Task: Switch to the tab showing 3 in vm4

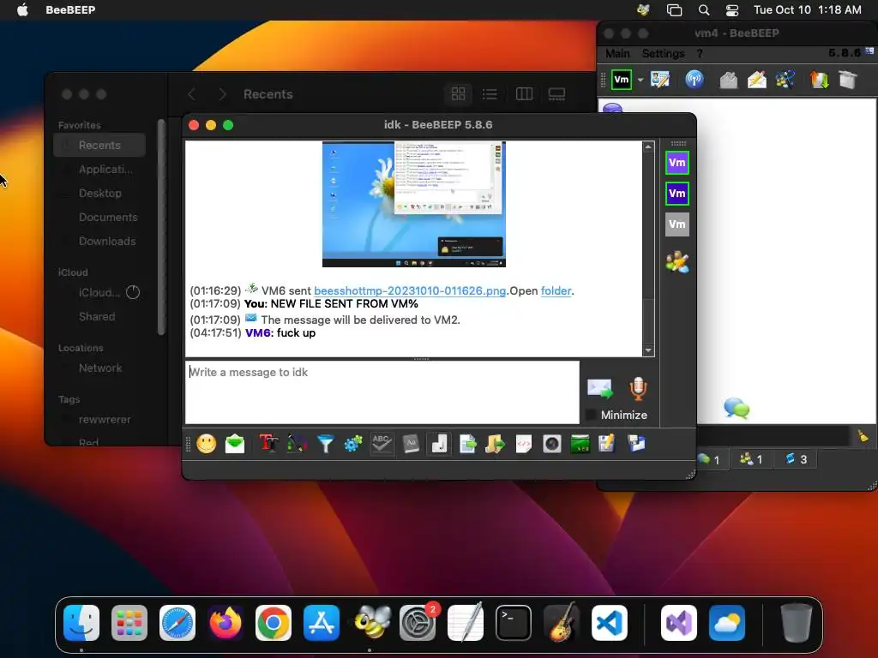Action: coord(796,459)
